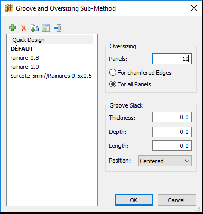Click the Groove Slack Depth input field

point(172,132)
